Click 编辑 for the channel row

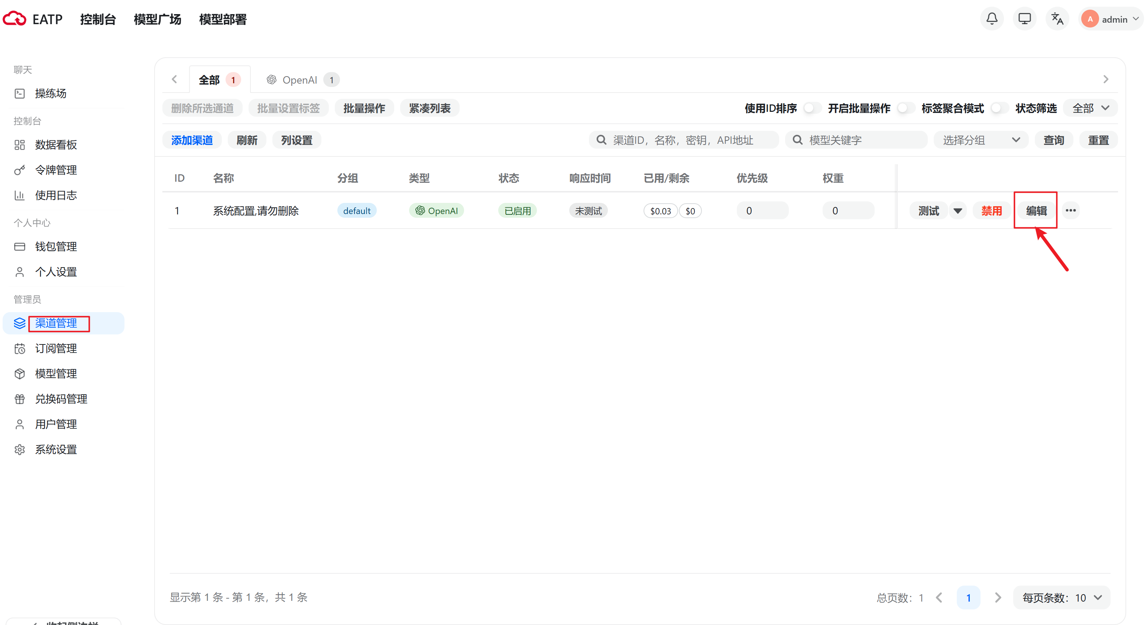click(x=1036, y=211)
